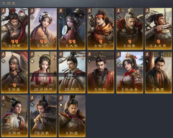Select the 孙尚香 hero card
The image size is (173, 138).
(130, 72)
